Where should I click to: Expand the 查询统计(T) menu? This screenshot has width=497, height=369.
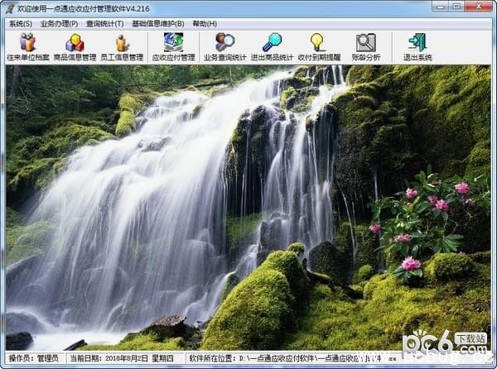pyautogui.click(x=104, y=24)
